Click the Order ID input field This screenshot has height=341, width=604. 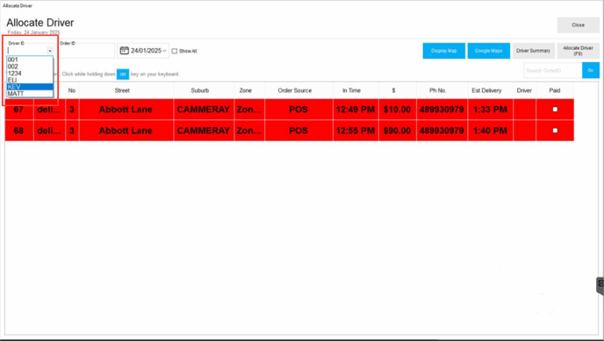point(87,50)
